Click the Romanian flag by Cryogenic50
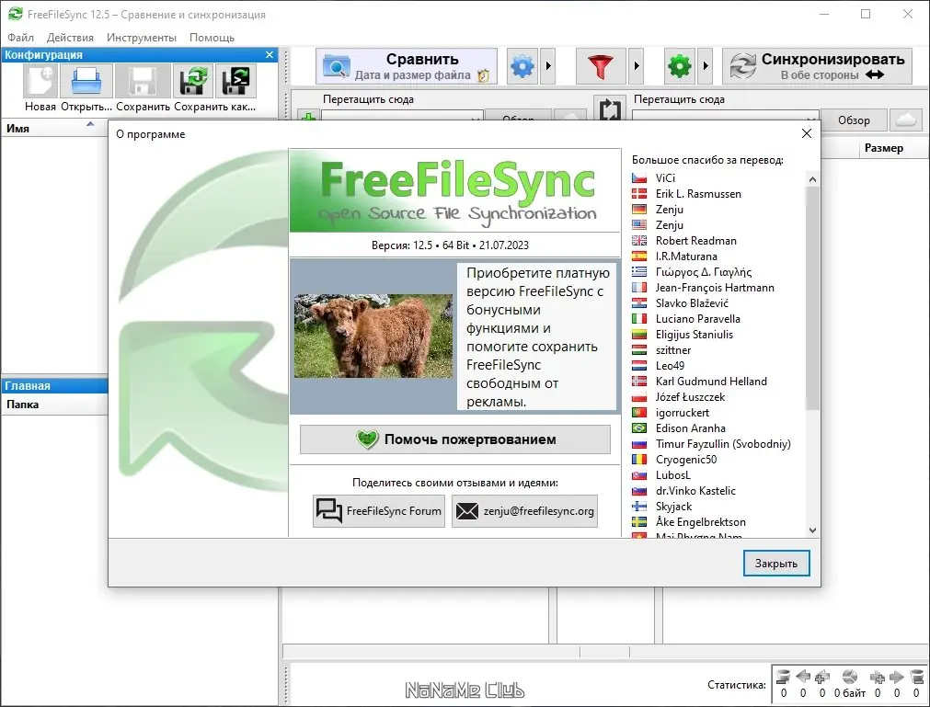This screenshot has height=707, width=930. coord(638,460)
